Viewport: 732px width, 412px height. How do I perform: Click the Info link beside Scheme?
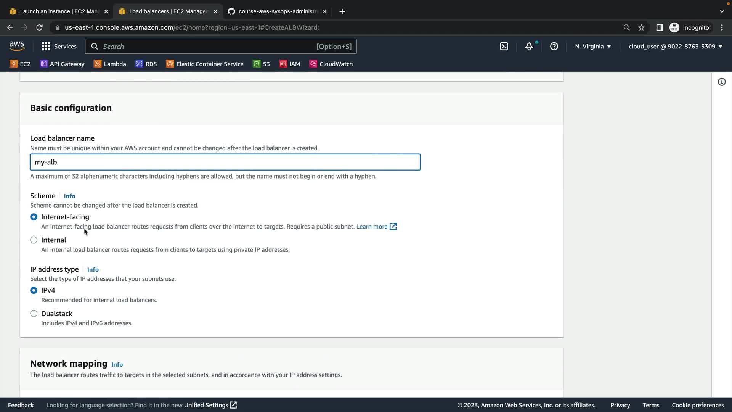tap(69, 196)
